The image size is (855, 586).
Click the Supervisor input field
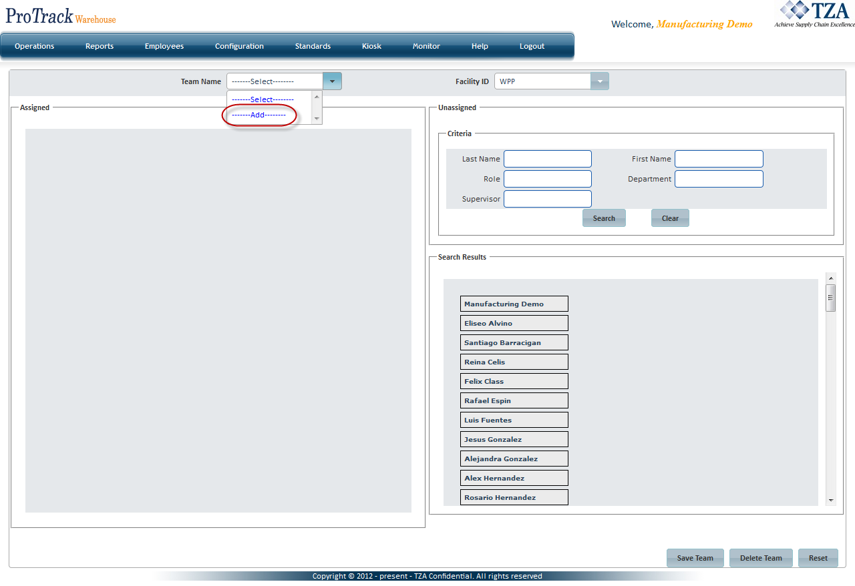coord(548,199)
